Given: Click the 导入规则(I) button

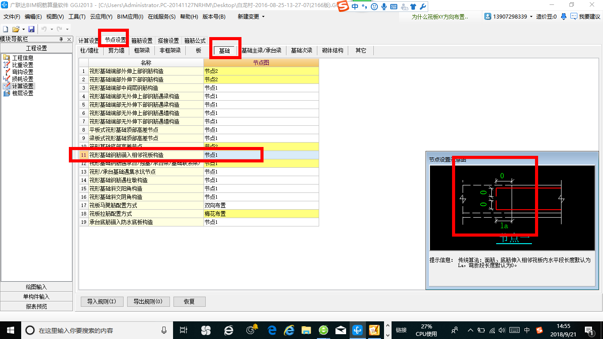Looking at the screenshot, I should tap(102, 302).
